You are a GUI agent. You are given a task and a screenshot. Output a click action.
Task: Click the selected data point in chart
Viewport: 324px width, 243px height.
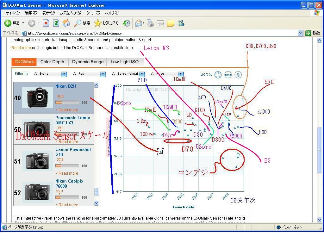161,152
